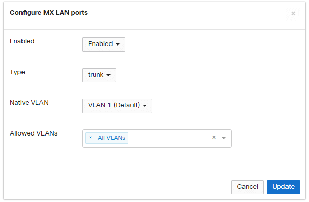309x202 pixels.
Task: Close the Configure MX LAN ports dialog
Action: coord(293,13)
